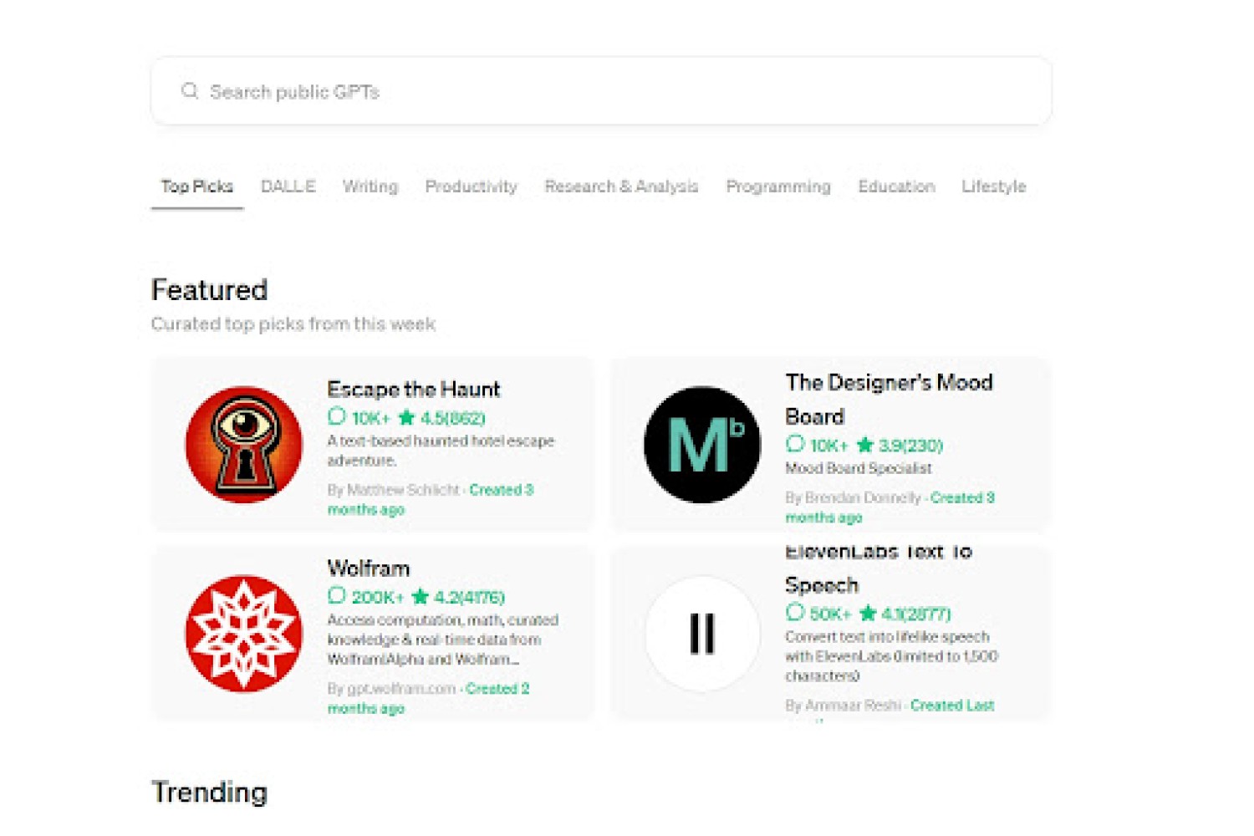Open the Education tab
This screenshot has width=1254, height=836.
click(x=896, y=186)
